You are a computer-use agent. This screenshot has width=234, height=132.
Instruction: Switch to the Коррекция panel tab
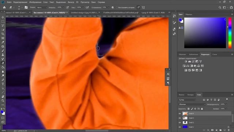[x=205, y=55]
